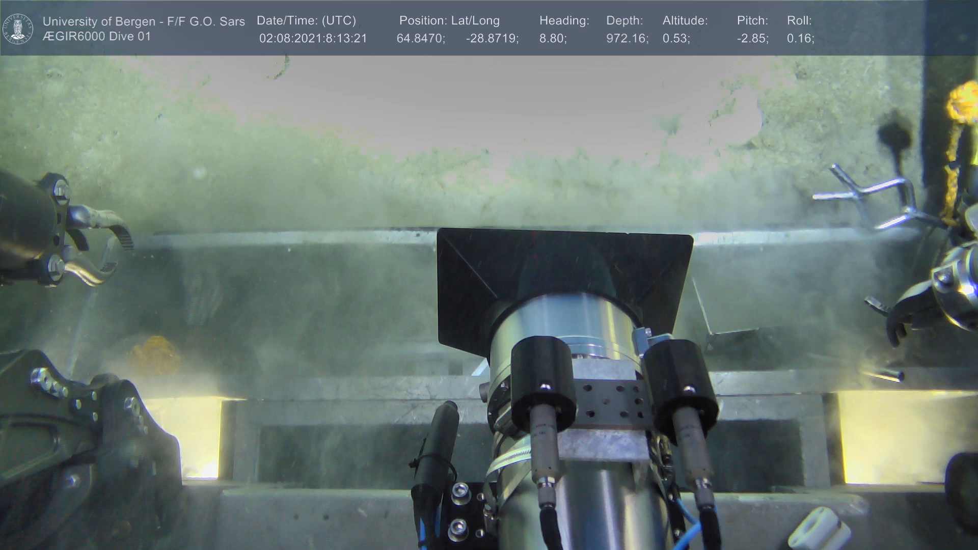The height and width of the screenshot is (550, 978).
Task: Click the ÆGIR6000 Dive 01 label
Action: pos(97,37)
